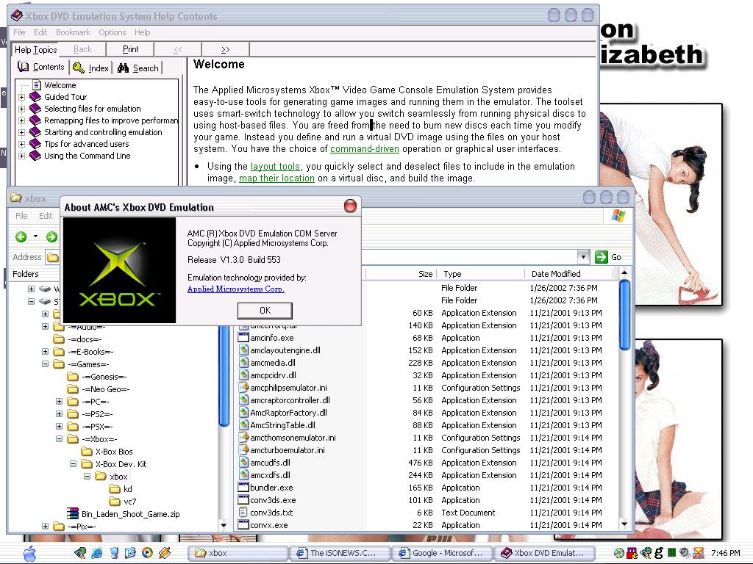753x564 pixels.
Task: Open the Bookmark menu in Help window
Action: coord(73,32)
